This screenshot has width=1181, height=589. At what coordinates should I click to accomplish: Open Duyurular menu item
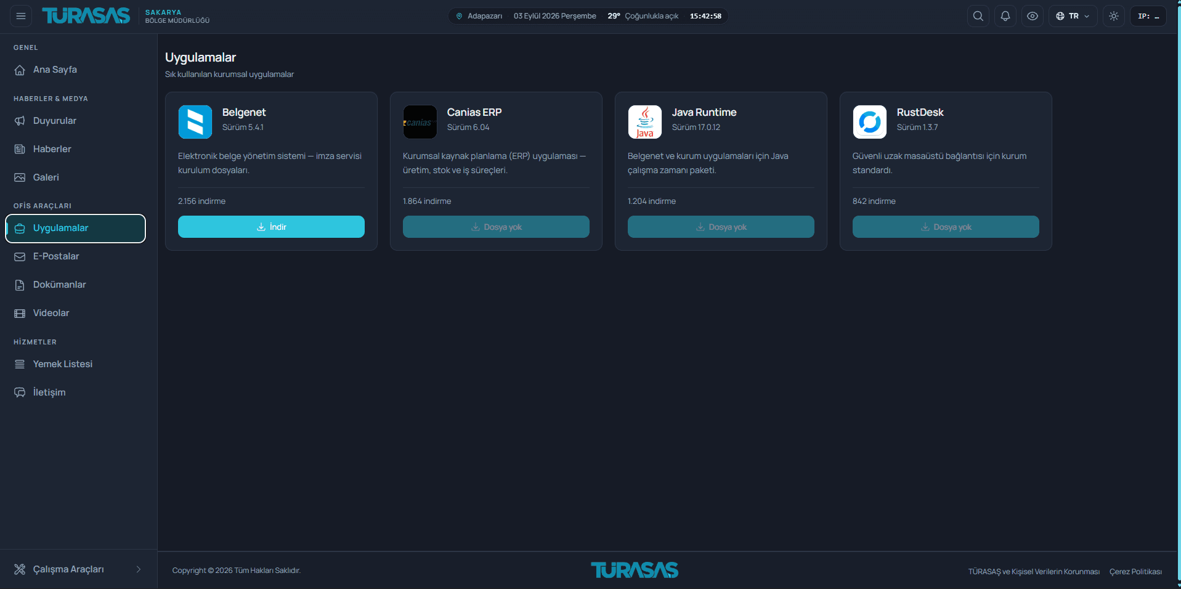point(76,121)
